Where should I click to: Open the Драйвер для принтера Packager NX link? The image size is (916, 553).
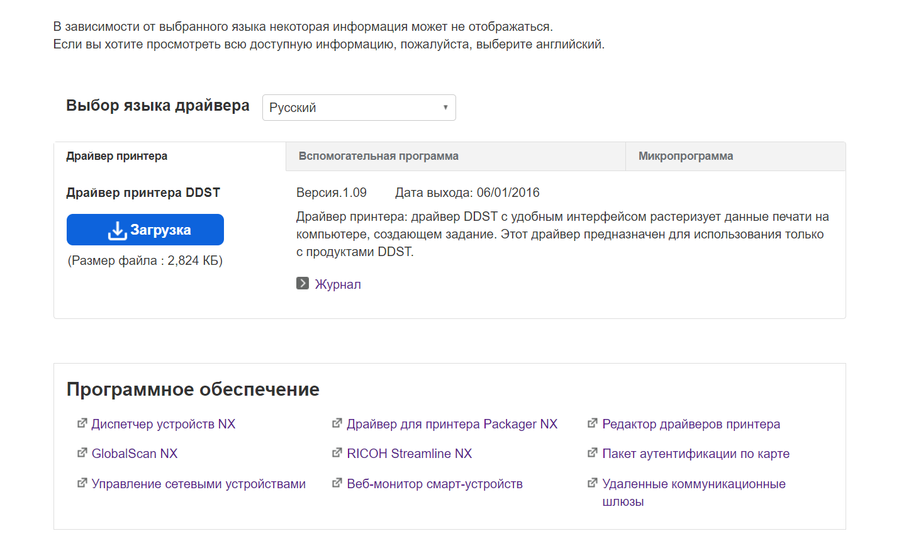pos(452,424)
